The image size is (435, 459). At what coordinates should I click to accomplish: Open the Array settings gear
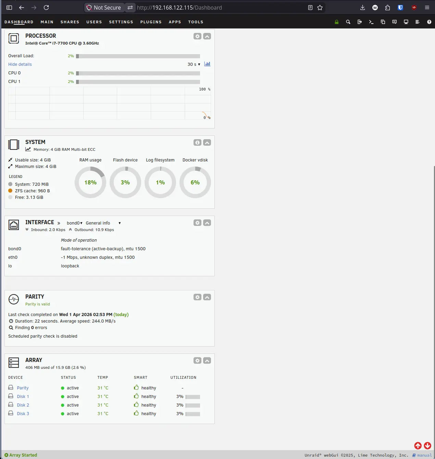[197, 361]
